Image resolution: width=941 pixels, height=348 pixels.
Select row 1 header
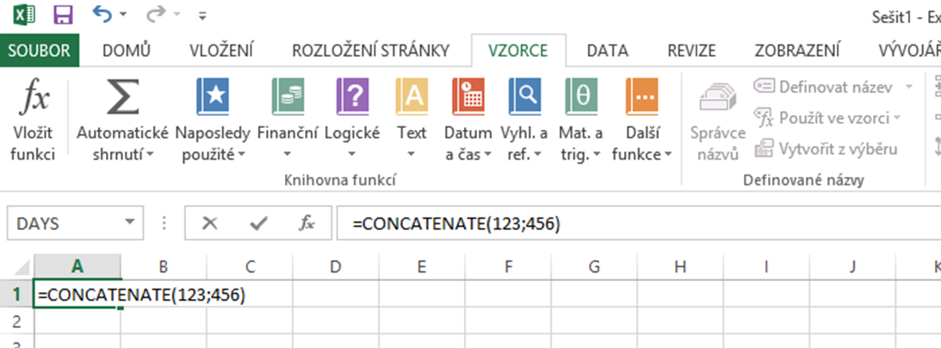click(17, 294)
